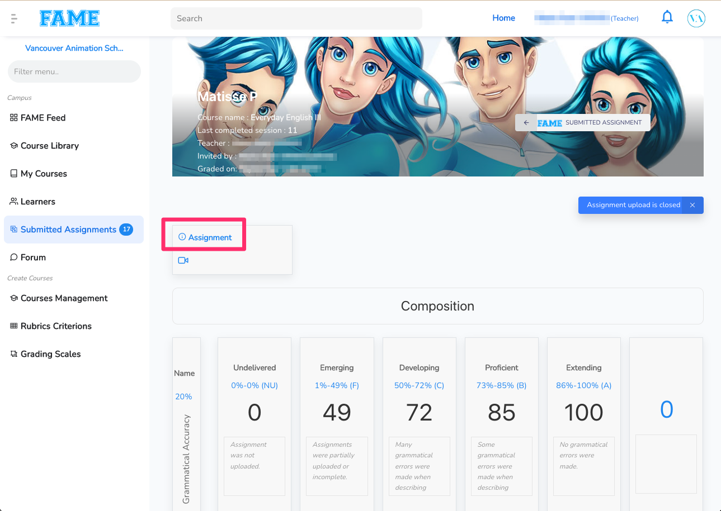721x511 pixels.
Task: Click the Everyday English III course name
Action: (286, 118)
